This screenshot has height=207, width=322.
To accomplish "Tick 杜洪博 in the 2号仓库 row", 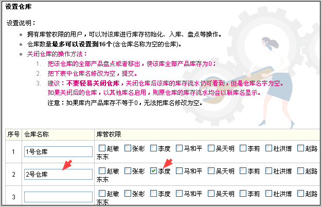I will (269, 171).
